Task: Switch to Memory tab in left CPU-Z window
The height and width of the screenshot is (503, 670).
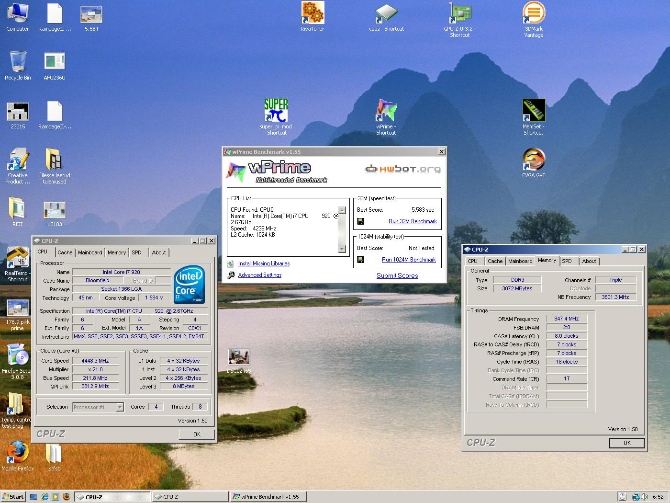Action: click(x=117, y=252)
